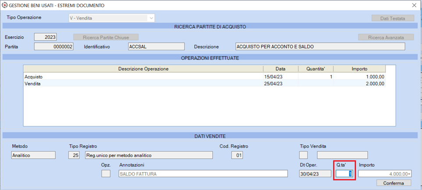Image resolution: width=422 pixels, height=190 pixels.
Task: Click the Esercizio field showing 2023
Action: point(46,37)
